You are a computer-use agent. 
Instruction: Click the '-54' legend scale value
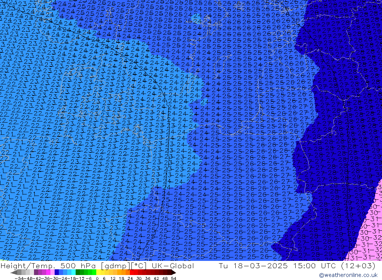[x=19, y=278]
